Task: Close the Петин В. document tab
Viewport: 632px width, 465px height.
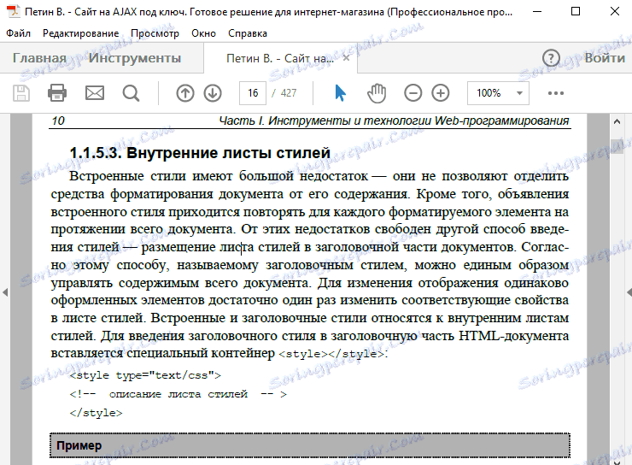Action: click(346, 58)
